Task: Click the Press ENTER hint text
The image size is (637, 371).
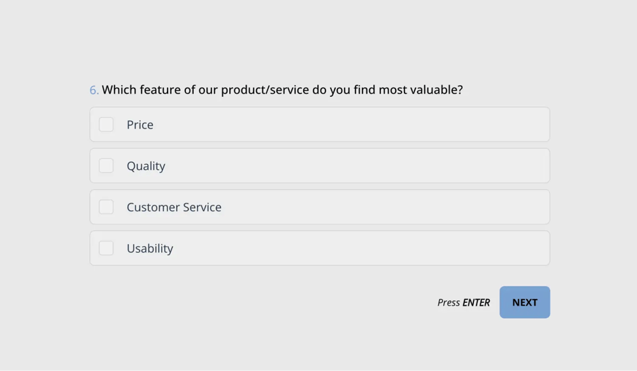Action: pos(463,303)
